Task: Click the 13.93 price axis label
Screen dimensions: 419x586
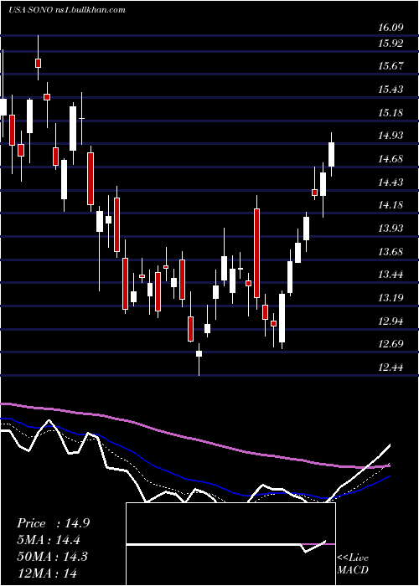Action: point(391,229)
